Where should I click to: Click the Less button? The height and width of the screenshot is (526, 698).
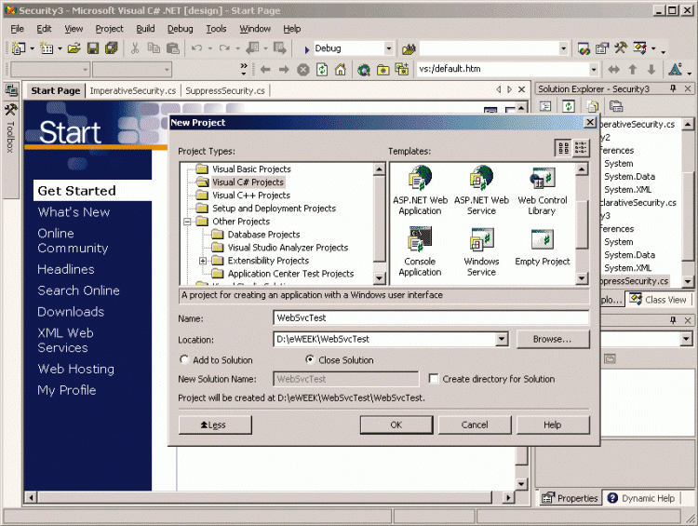point(215,425)
